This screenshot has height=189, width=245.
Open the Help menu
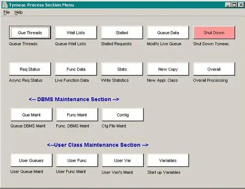(x=19, y=12)
